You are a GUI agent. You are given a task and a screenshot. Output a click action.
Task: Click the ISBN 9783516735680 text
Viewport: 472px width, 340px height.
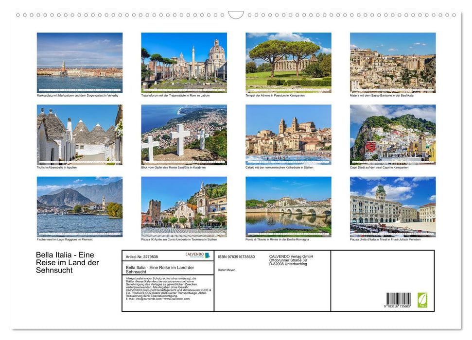tap(236, 256)
